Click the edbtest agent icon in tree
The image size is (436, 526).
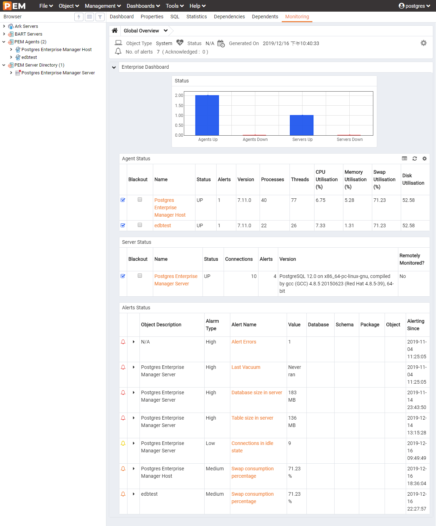tap(18, 57)
